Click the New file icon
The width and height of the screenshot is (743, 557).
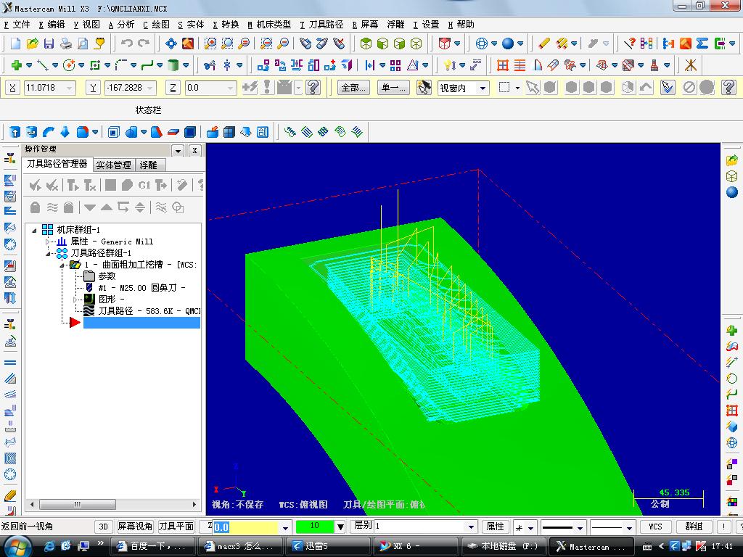16,44
